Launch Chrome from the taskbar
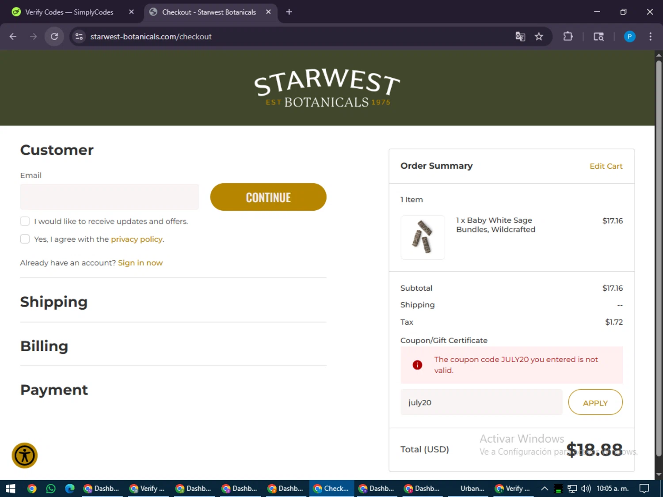This screenshot has width=663, height=497. 32,489
